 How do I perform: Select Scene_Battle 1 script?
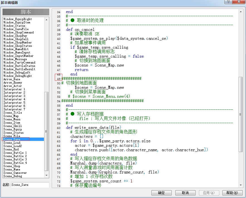(x=15, y=153)
